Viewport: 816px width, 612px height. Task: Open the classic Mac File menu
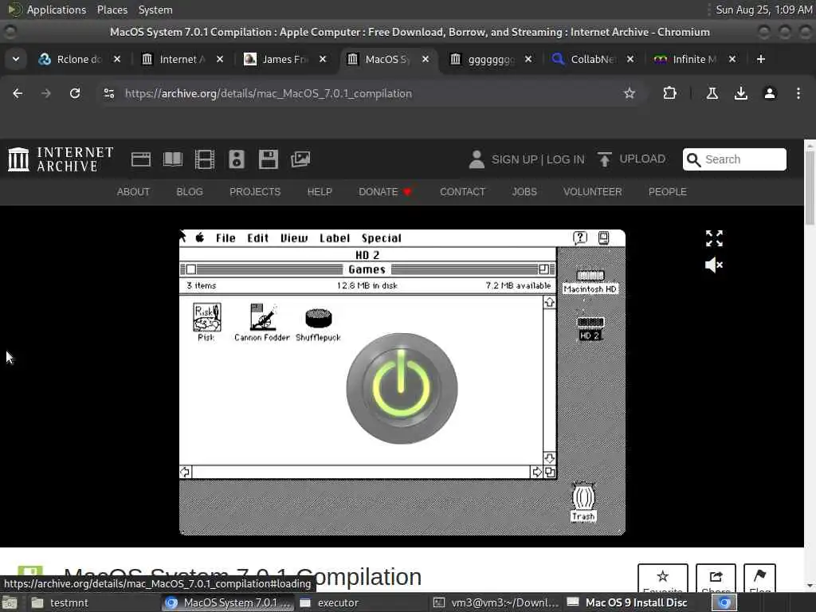(226, 237)
